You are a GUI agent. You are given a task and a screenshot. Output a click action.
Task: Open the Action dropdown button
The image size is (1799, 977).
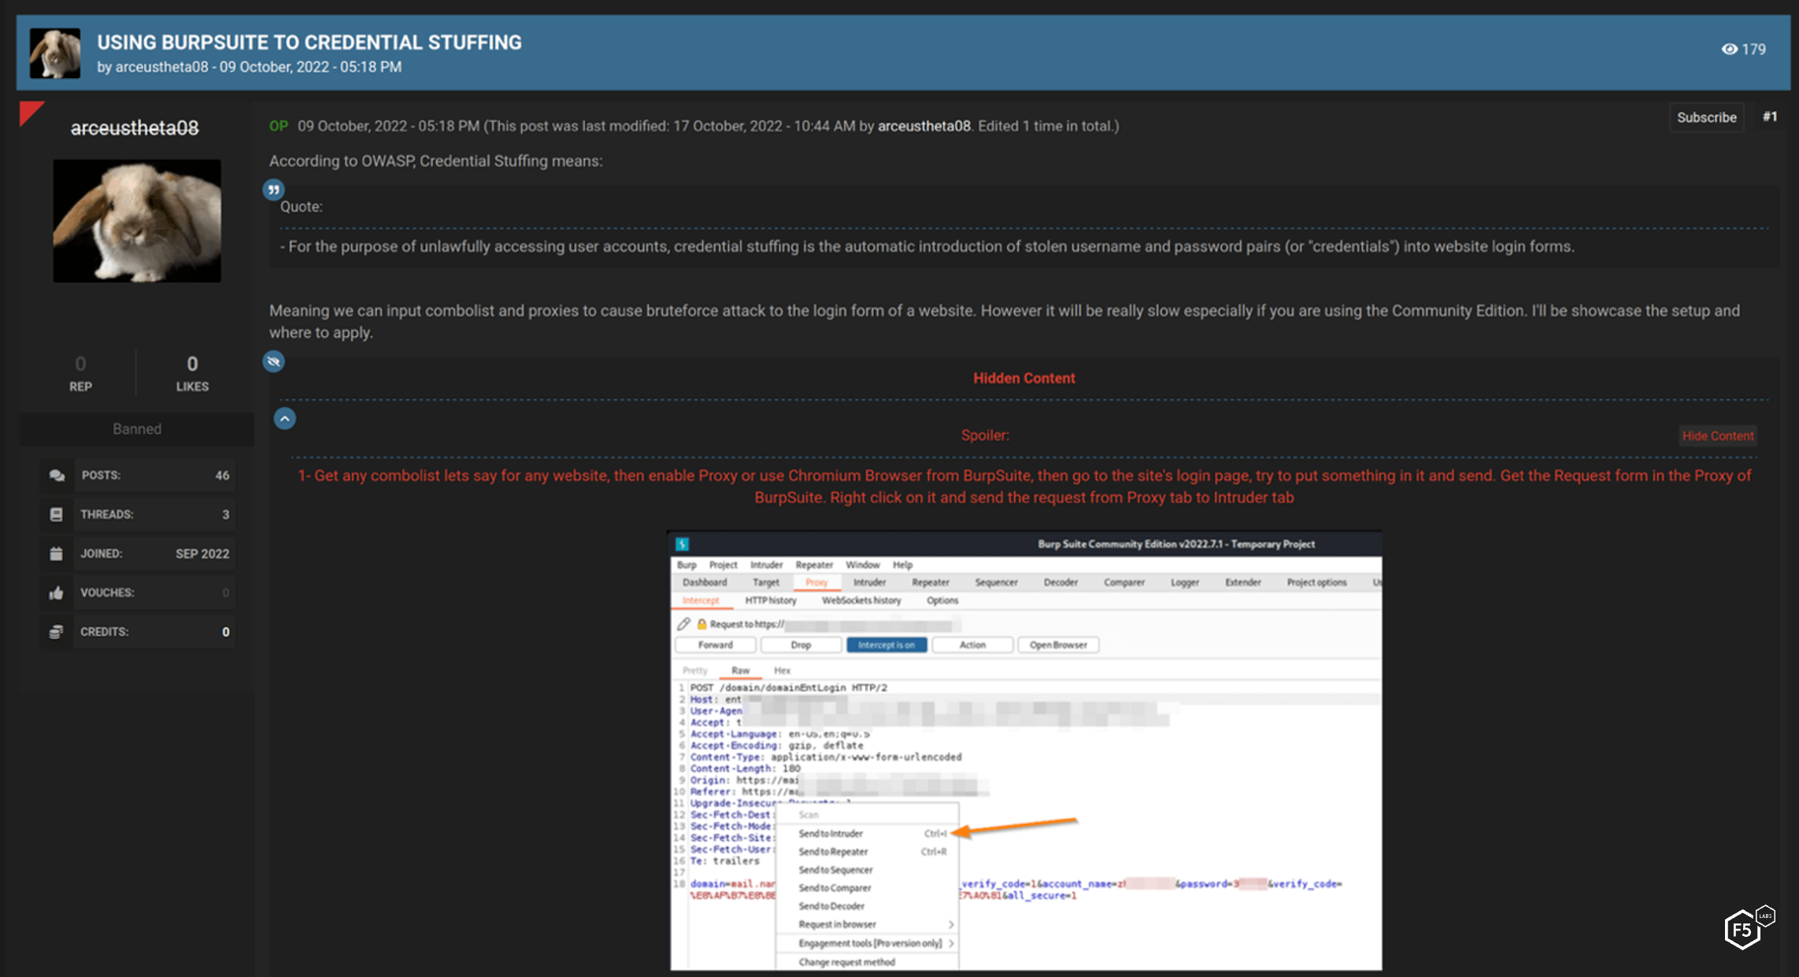972,645
